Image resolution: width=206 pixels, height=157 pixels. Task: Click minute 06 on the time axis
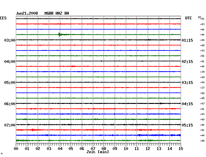[x=82, y=149]
